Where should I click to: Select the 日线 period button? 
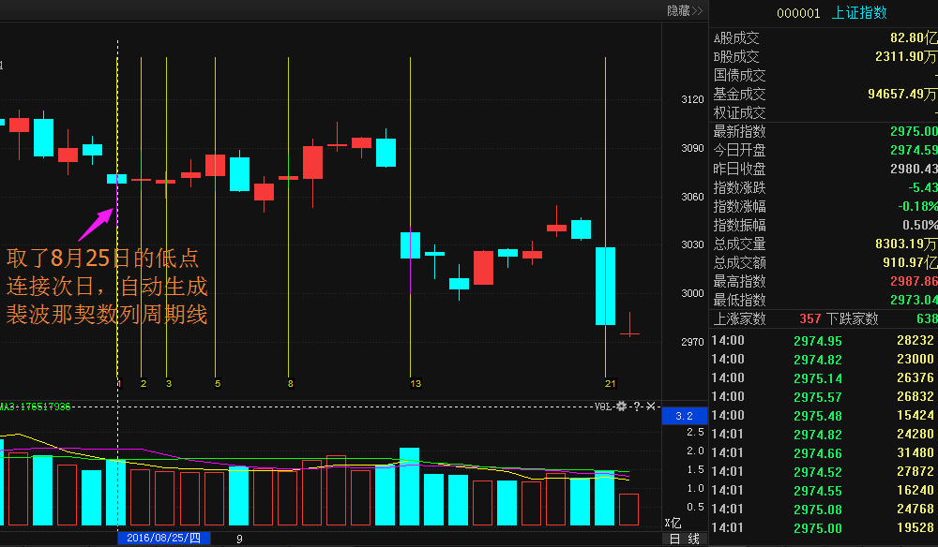click(685, 540)
